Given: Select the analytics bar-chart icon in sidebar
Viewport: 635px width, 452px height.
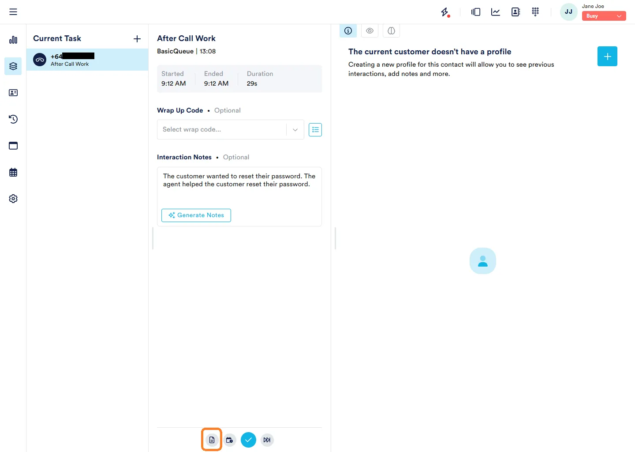Looking at the screenshot, I should 13,40.
